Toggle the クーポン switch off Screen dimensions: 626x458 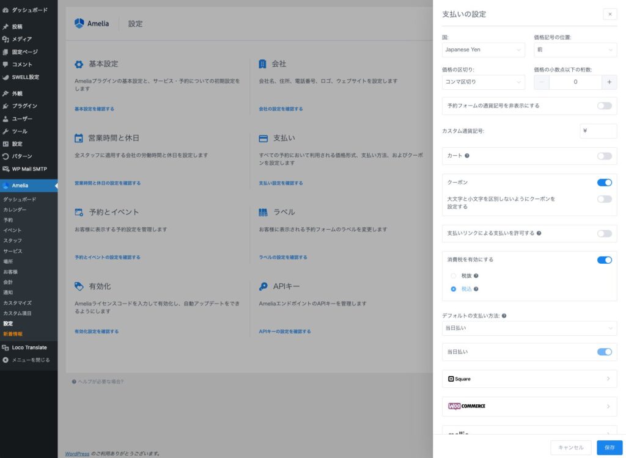pyautogui.click(x=604, y=183)
